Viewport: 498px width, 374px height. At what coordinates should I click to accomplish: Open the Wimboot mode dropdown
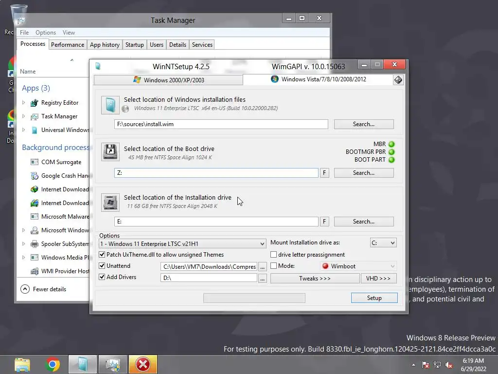(358, 266)
